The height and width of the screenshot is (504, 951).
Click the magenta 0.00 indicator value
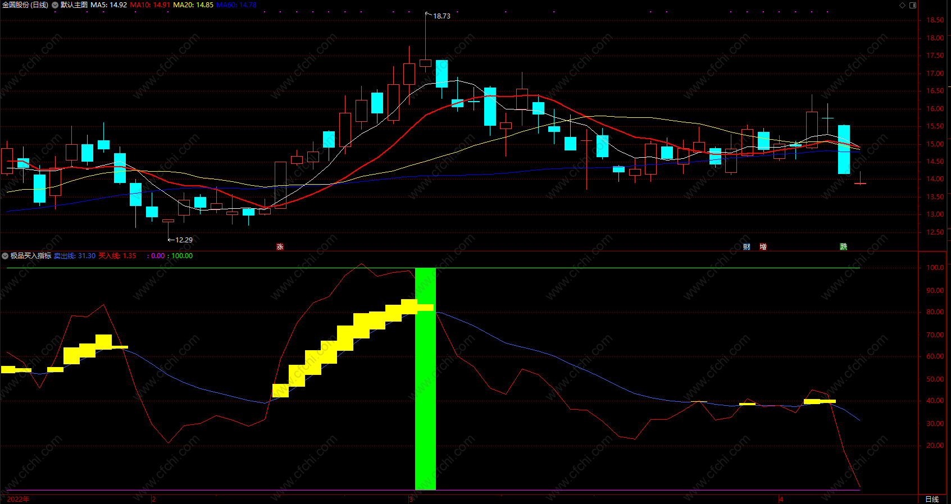point(158,256)
